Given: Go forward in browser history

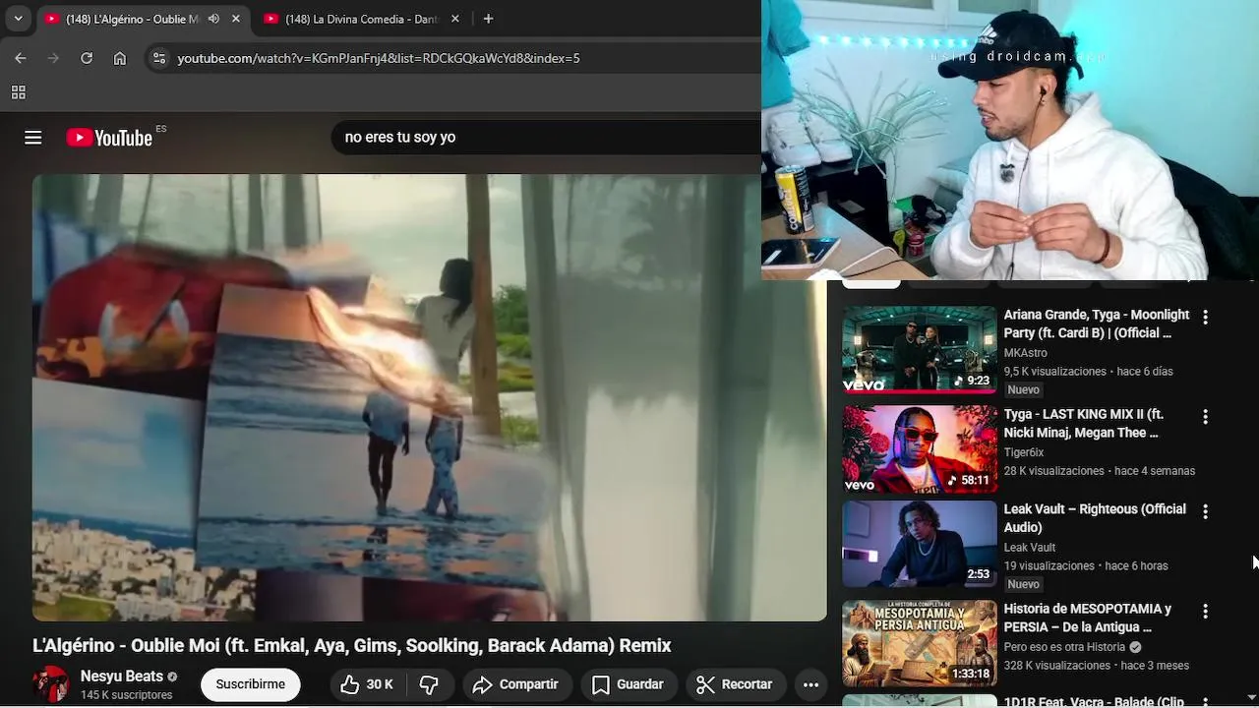Looking at the screenshot, I should coord(53,58).
